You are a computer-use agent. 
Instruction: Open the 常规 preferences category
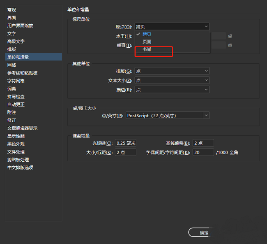[x=34, y=10]
